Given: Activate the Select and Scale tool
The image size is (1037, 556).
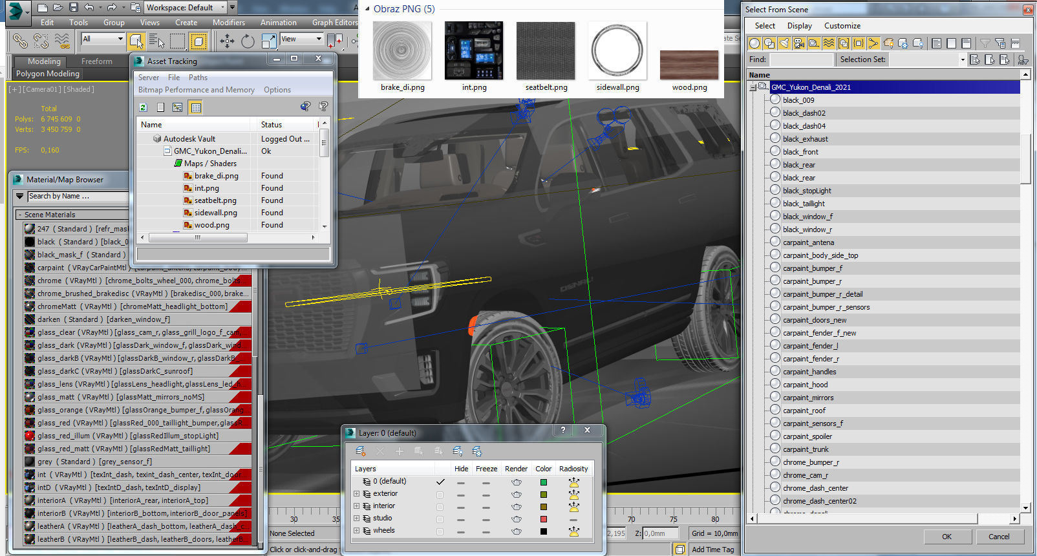Looking at the screenshot, I should [269, 41].
